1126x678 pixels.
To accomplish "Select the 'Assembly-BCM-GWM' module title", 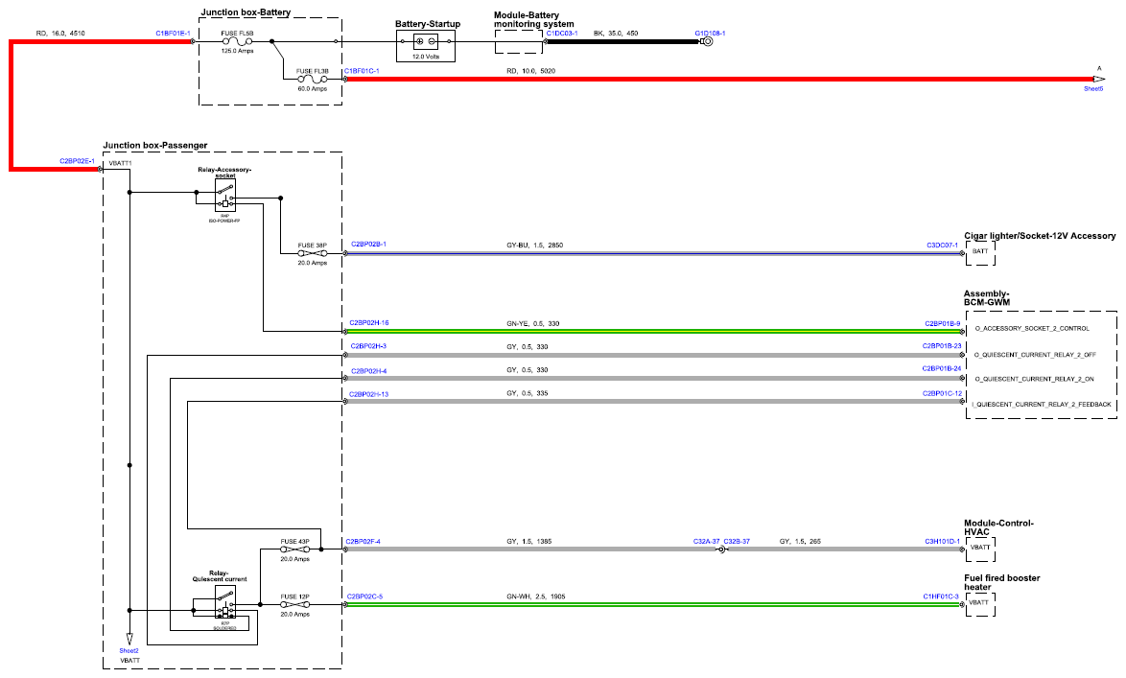I will coord(987,298).
